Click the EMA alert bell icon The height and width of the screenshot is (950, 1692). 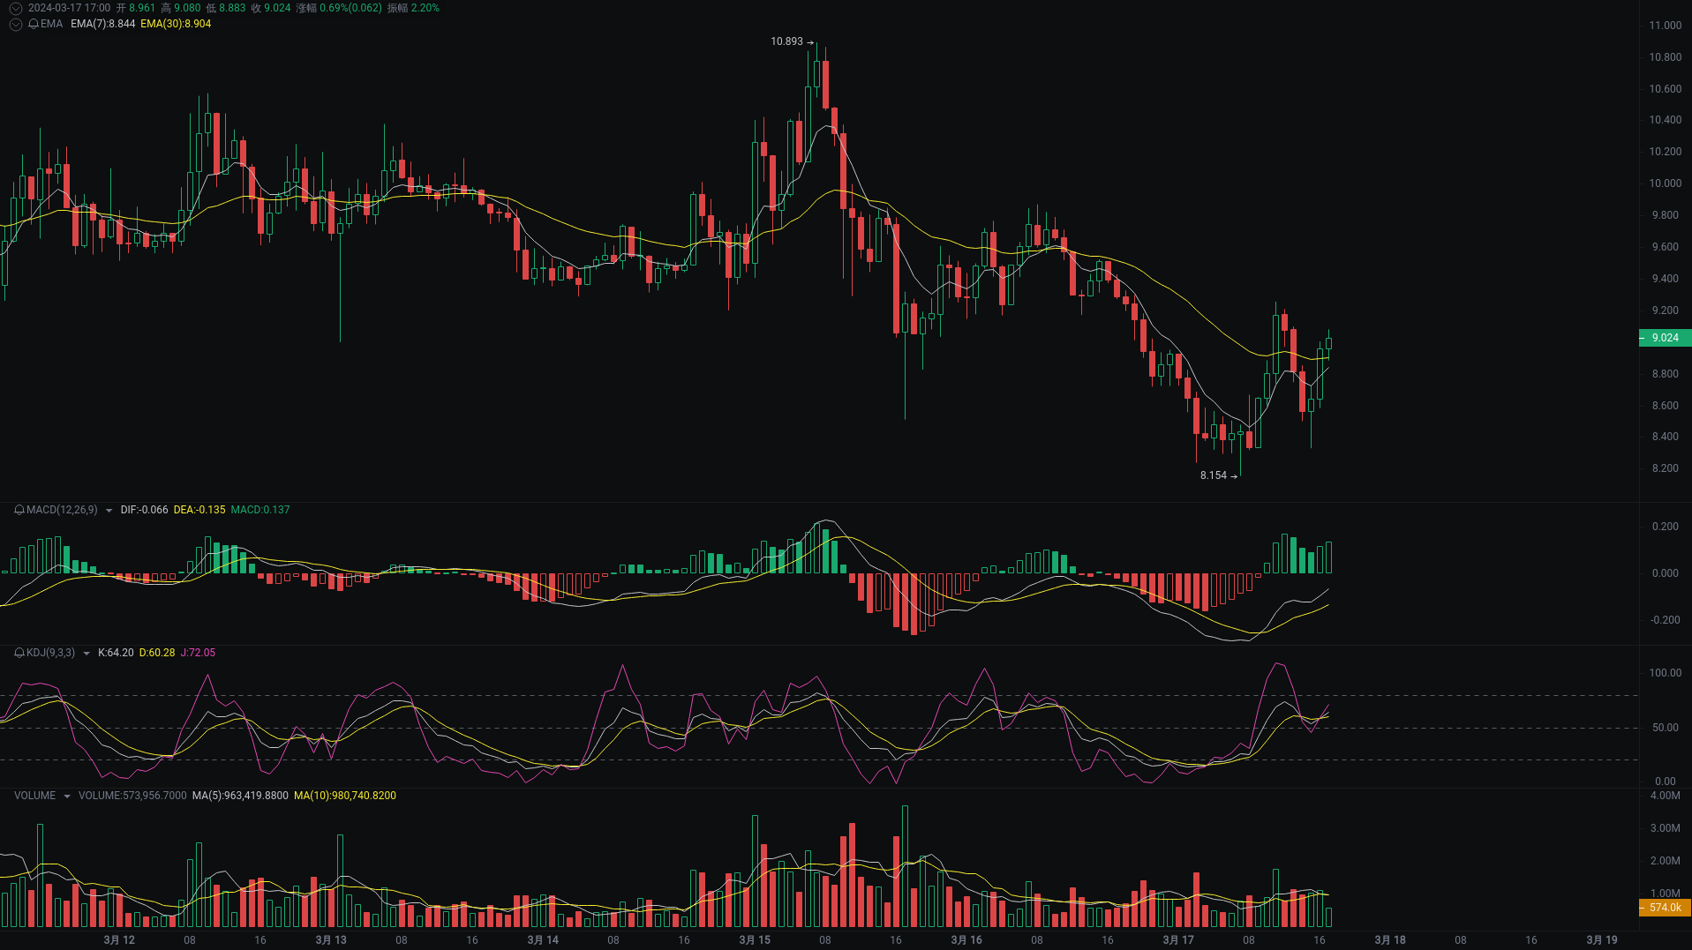(x=34, y=25)
